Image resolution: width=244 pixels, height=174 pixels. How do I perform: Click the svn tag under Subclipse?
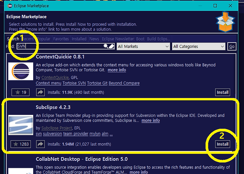[x=39, y=134]
